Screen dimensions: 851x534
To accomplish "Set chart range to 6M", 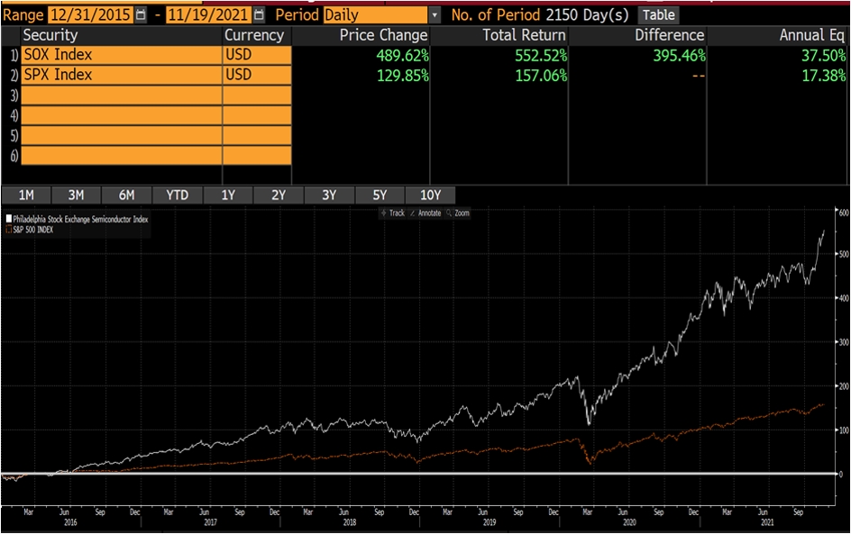I will pyautogui.click(x=126, y=195).
